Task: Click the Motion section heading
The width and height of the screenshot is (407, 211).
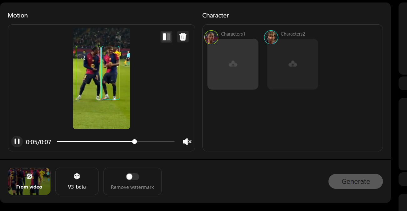Action: (x=18, y=15)
